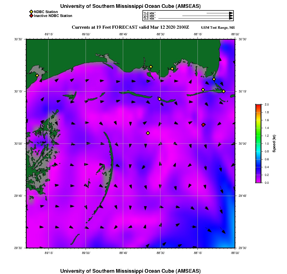The image size is (287, 274).
Task: Click the yellow diamond in the legend
Action: (31, 12)
